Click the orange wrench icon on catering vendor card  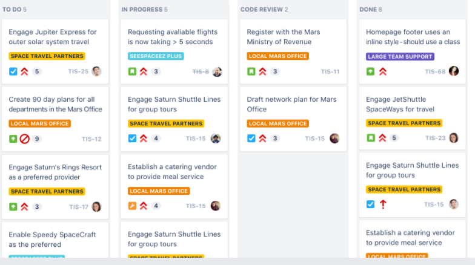coord(132,206)
